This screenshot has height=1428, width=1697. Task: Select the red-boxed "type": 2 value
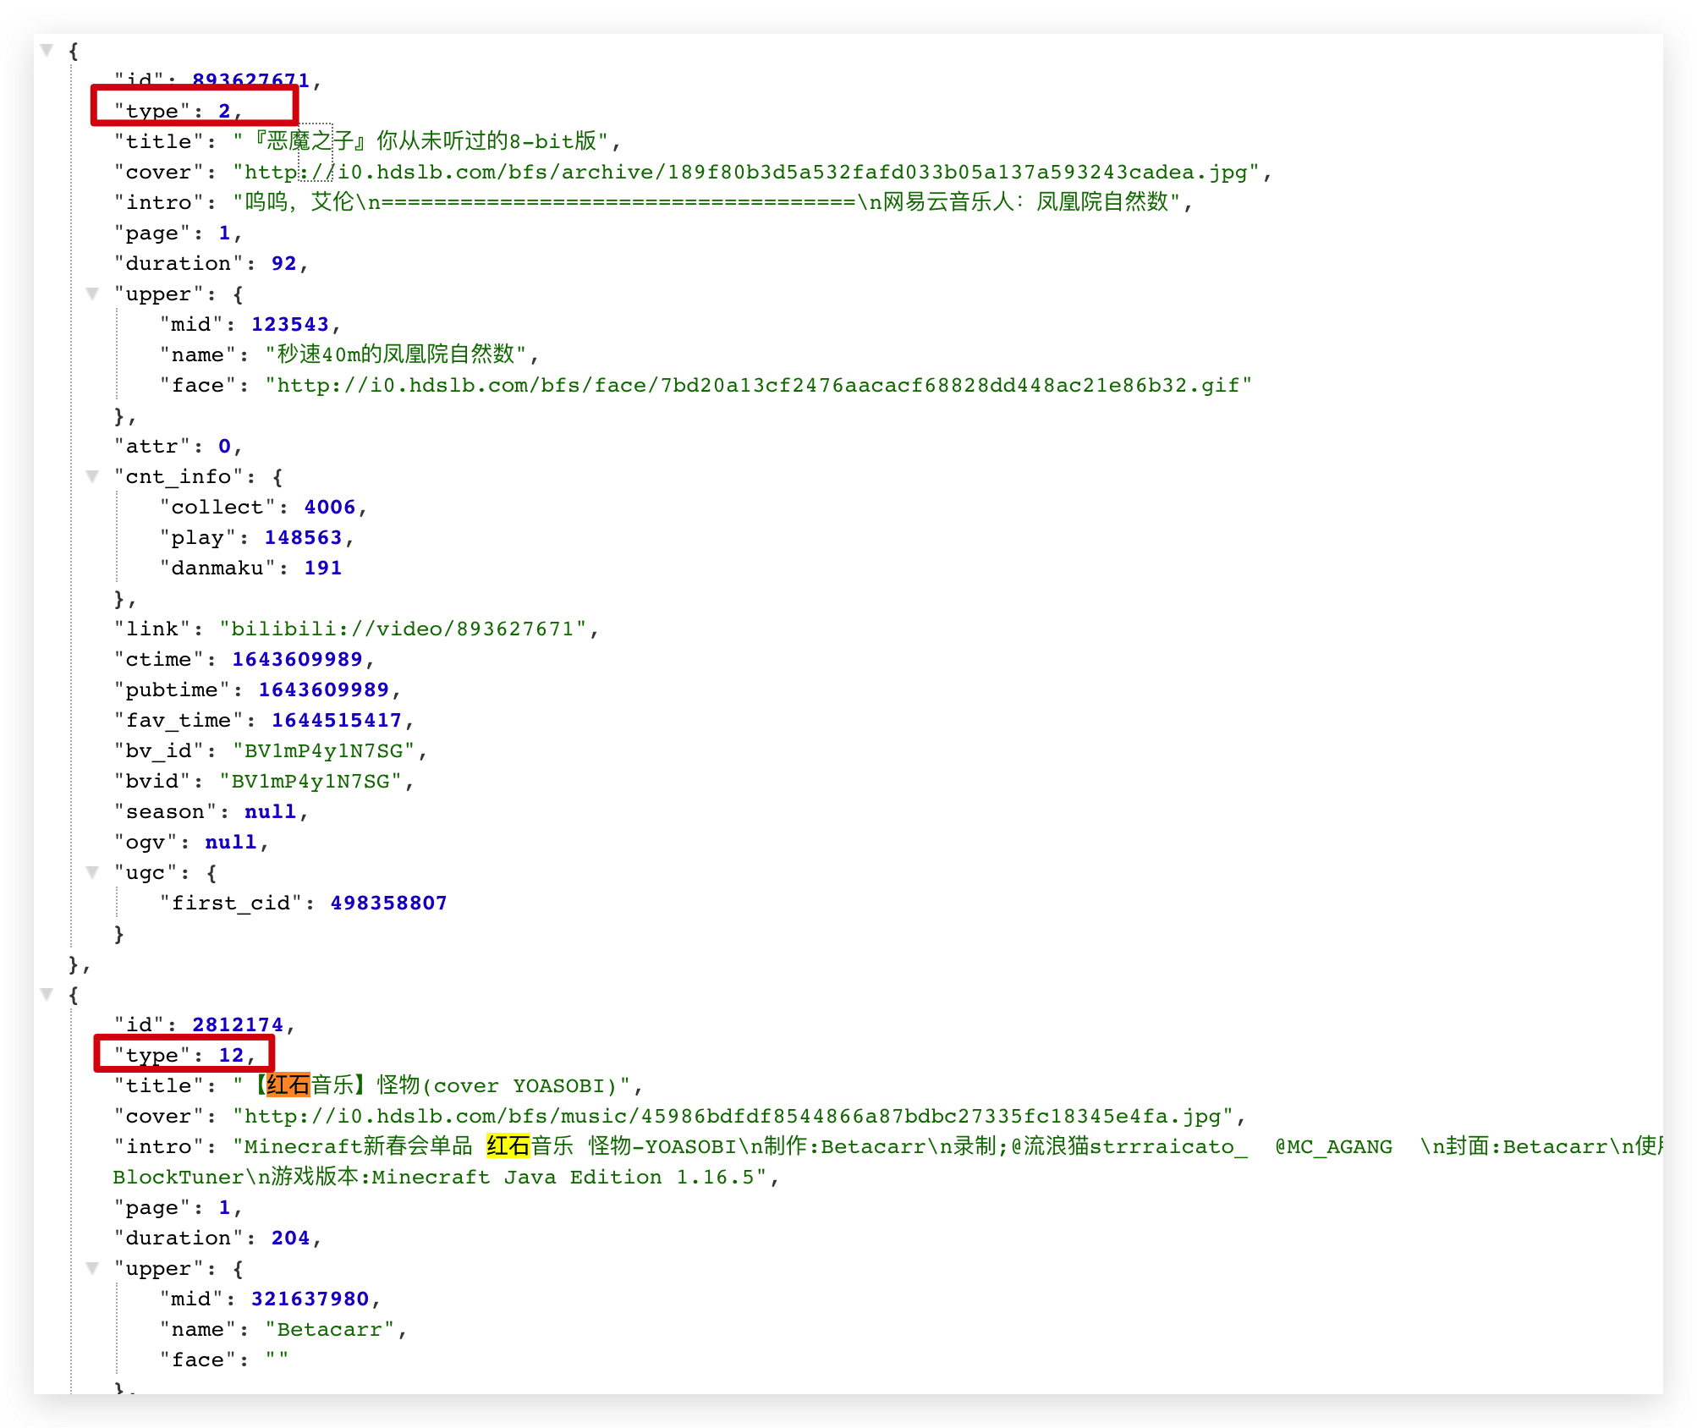click(x=224, y=110)
